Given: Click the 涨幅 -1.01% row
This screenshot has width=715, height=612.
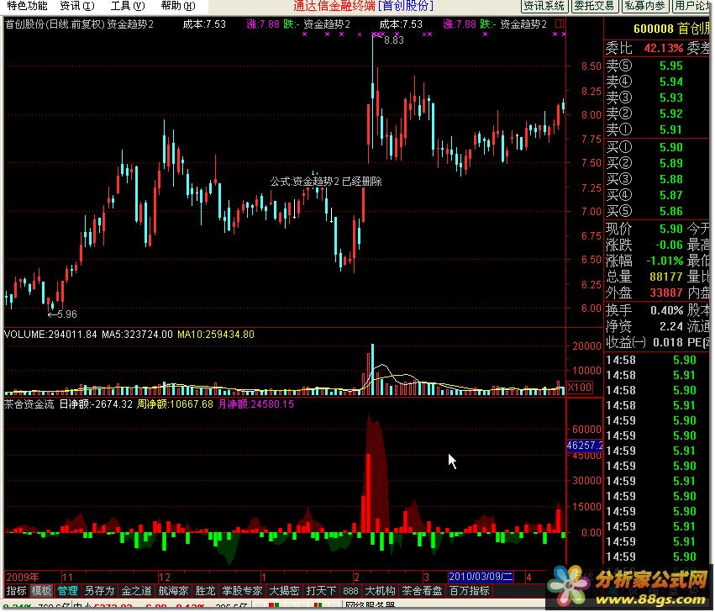Looking at the screenshot, I should (644, 261).
